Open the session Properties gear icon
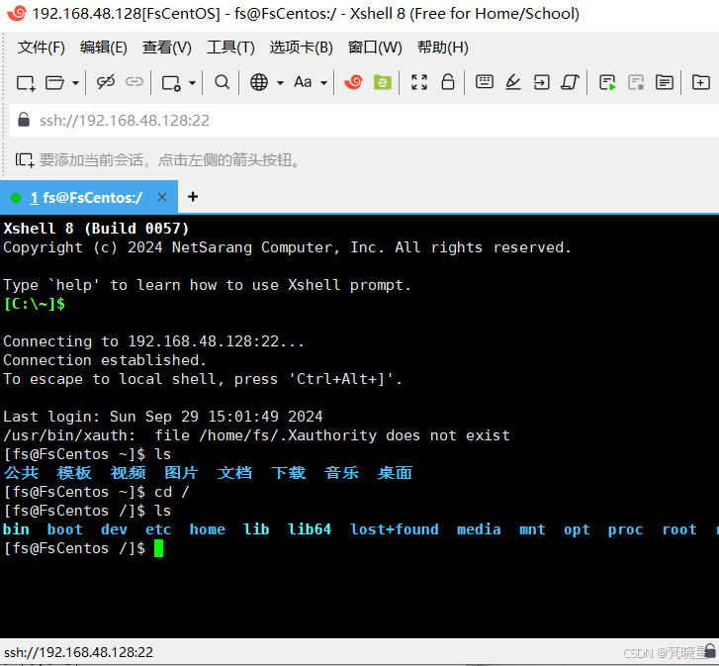The width and height of the screenshot is (719, 666). point(171,83)
